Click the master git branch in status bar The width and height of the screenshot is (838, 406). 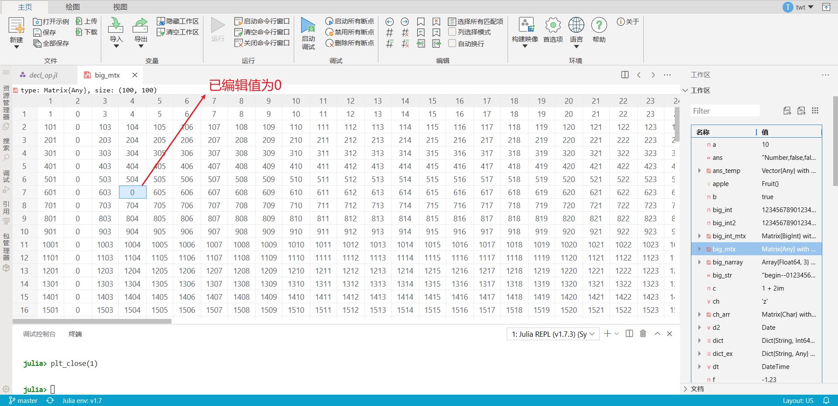point(23,400)
